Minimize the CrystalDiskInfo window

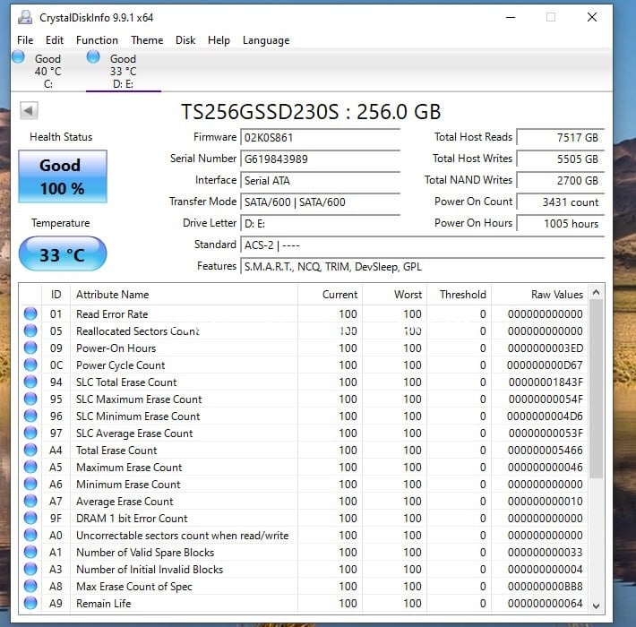click(x=511, y=17)
